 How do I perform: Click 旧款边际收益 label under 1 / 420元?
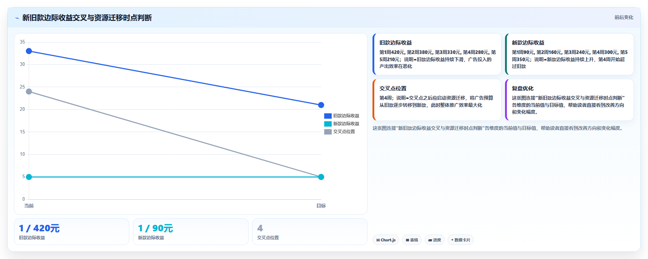pyautogui.click(x=32, y=238)
